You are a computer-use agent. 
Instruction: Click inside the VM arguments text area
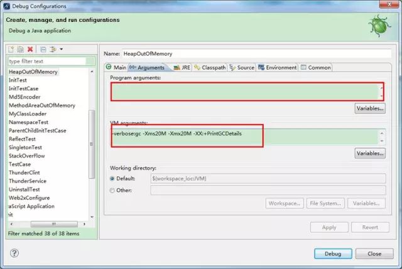point(245,137)
